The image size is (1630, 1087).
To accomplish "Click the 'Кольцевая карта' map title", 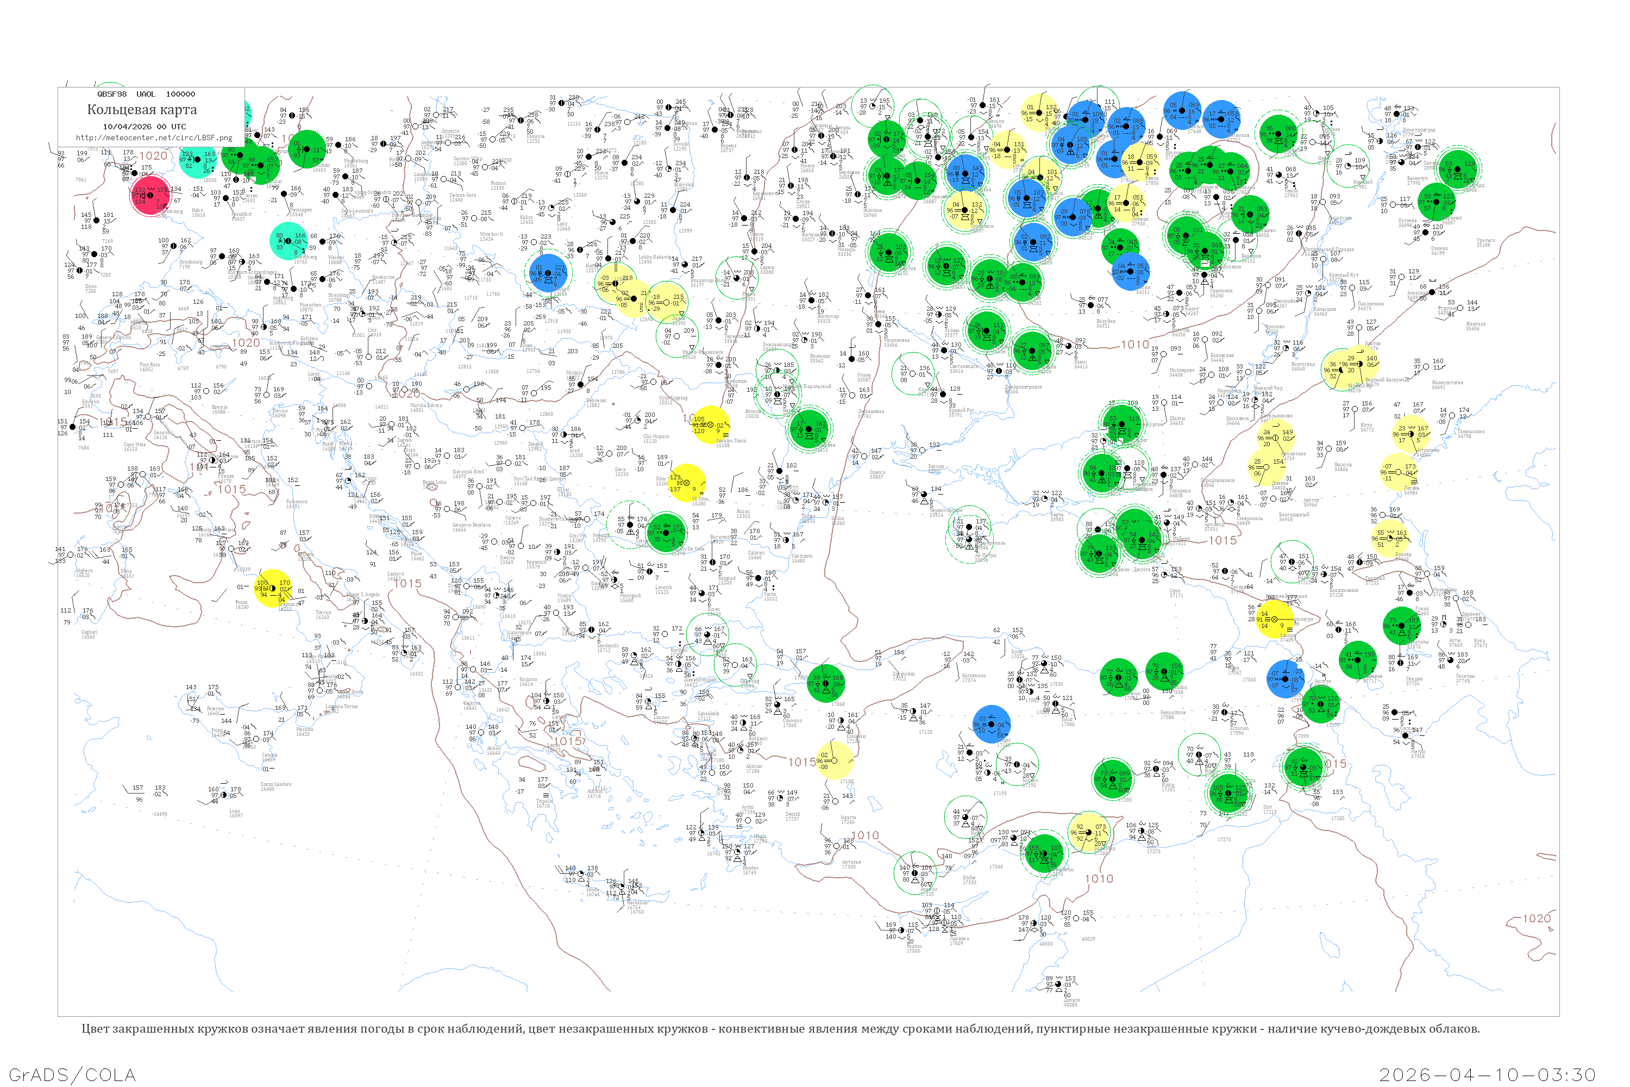I will 142,110.
